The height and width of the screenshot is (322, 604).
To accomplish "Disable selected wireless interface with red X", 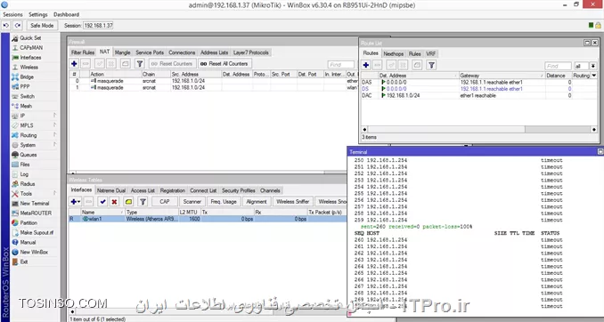I will pyautogui.click(x=114, y=202).
